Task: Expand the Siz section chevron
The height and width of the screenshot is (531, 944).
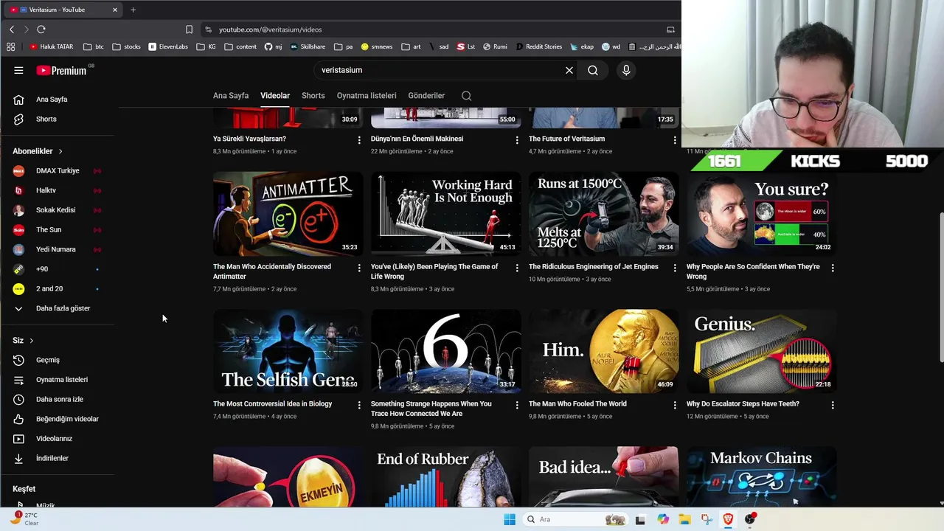Action: click(x=31, y=341)
